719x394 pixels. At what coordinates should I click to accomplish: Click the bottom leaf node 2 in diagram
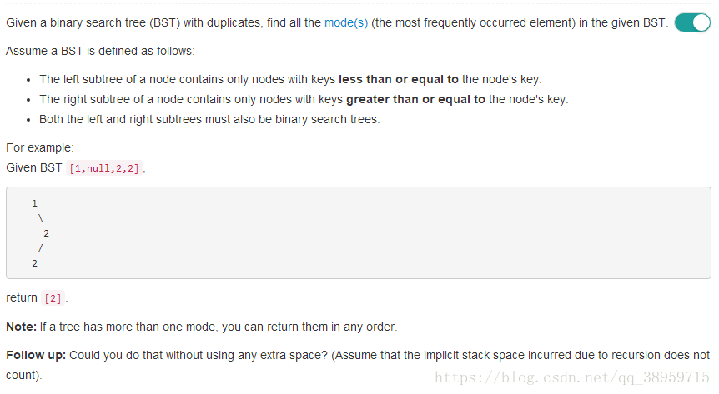[34, 263]
